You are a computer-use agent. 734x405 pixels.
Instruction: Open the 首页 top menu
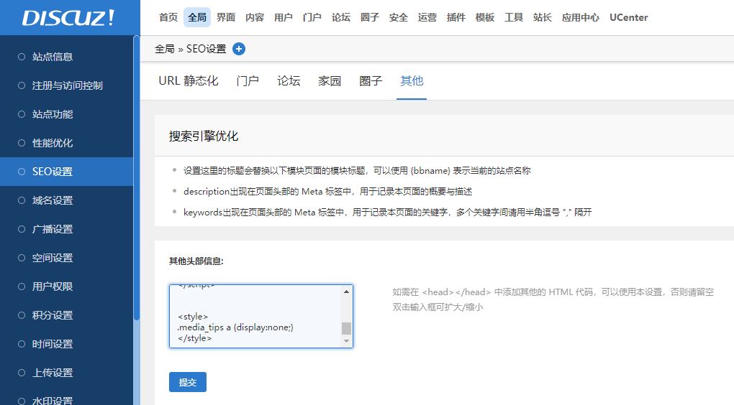(x=168, y=17)
